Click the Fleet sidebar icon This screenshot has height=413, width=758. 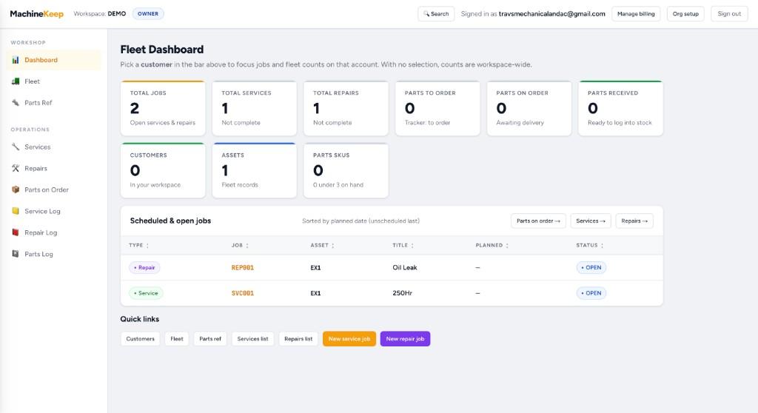16,81
